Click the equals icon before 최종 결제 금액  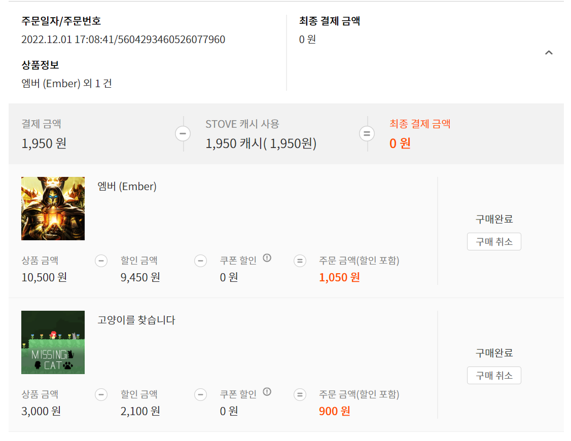click(367, 133)
